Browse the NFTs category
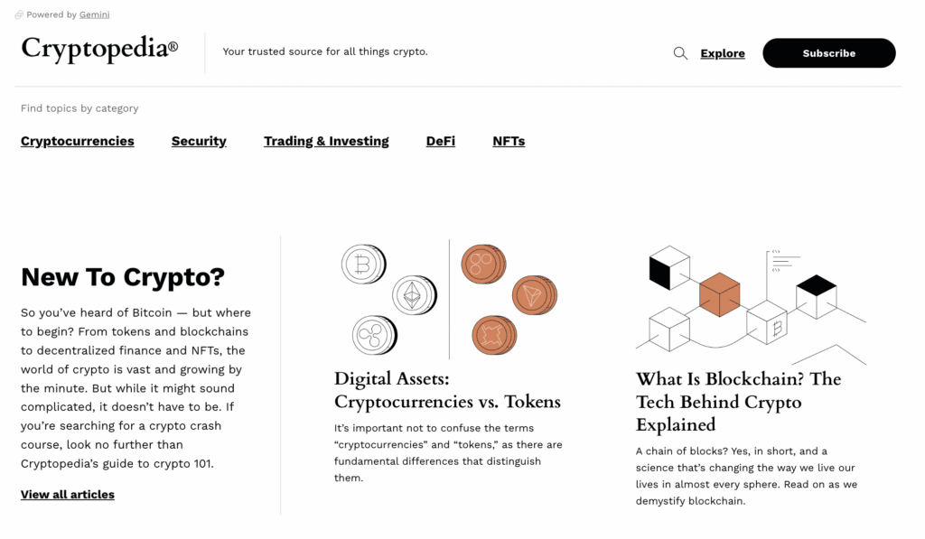This screenshot has width=925, height=539. tap(509, 141)
